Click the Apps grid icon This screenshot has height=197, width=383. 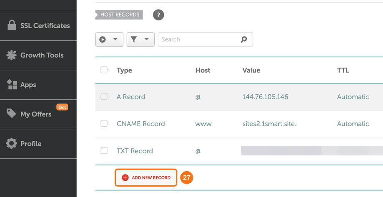[12, 84]
